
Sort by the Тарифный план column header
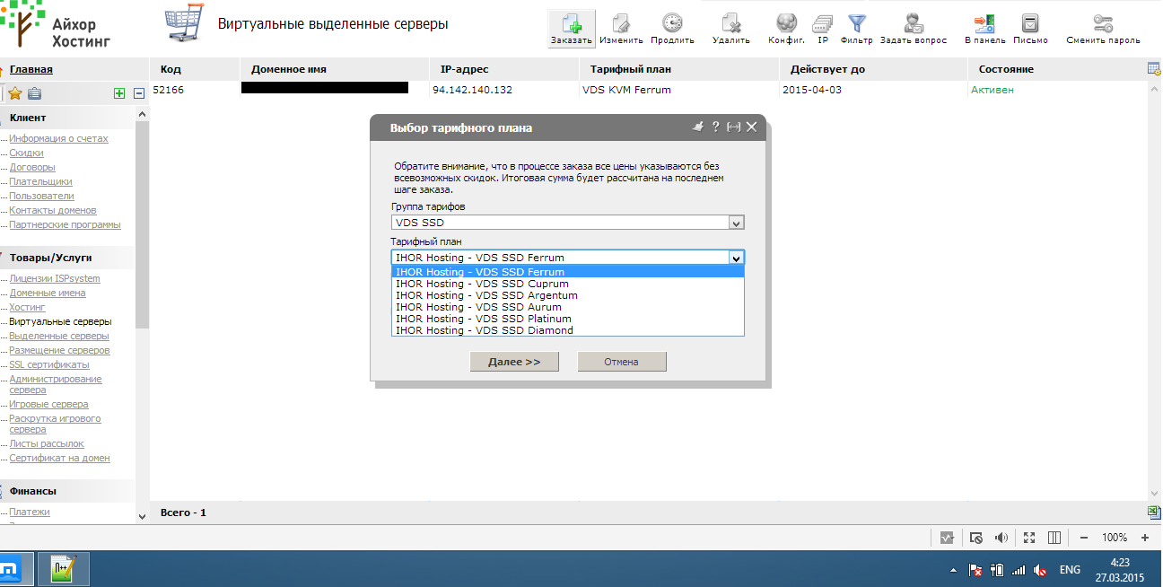click(x=631, y=69)
